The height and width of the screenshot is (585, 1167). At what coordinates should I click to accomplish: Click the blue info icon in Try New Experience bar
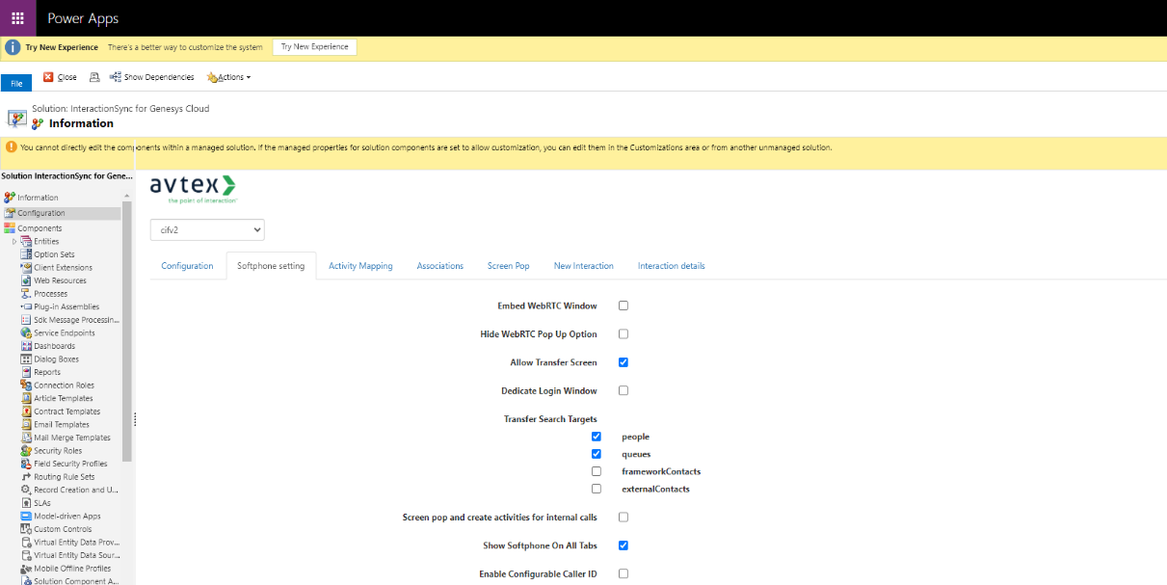coord(13,47)
